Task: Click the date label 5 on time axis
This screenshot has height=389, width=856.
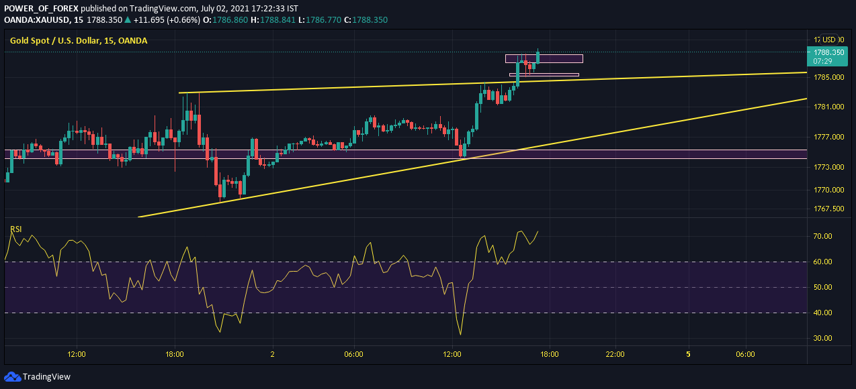Action: click(688, 354)
